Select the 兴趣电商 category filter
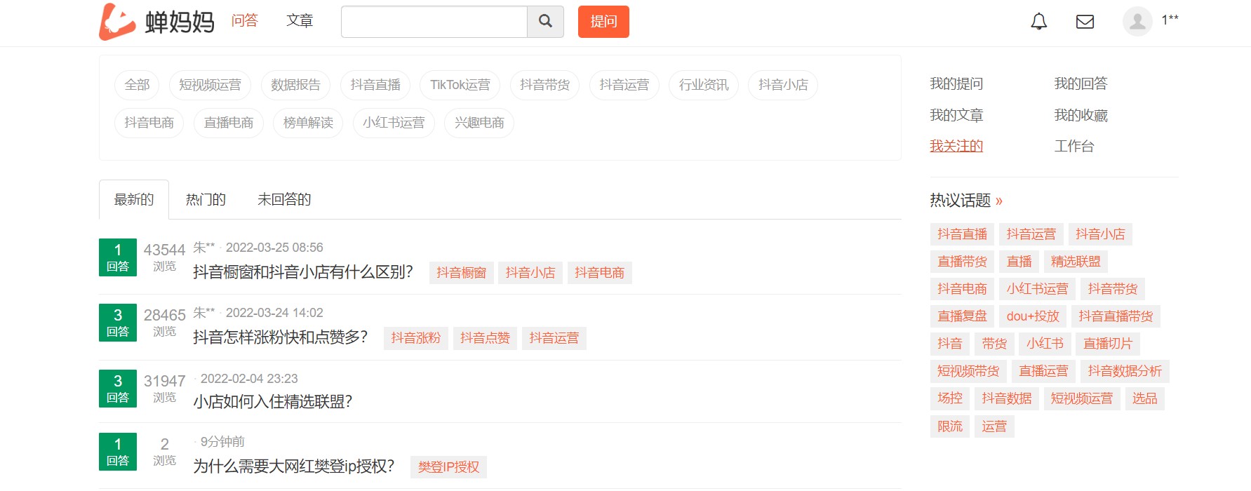 (479, 123)
